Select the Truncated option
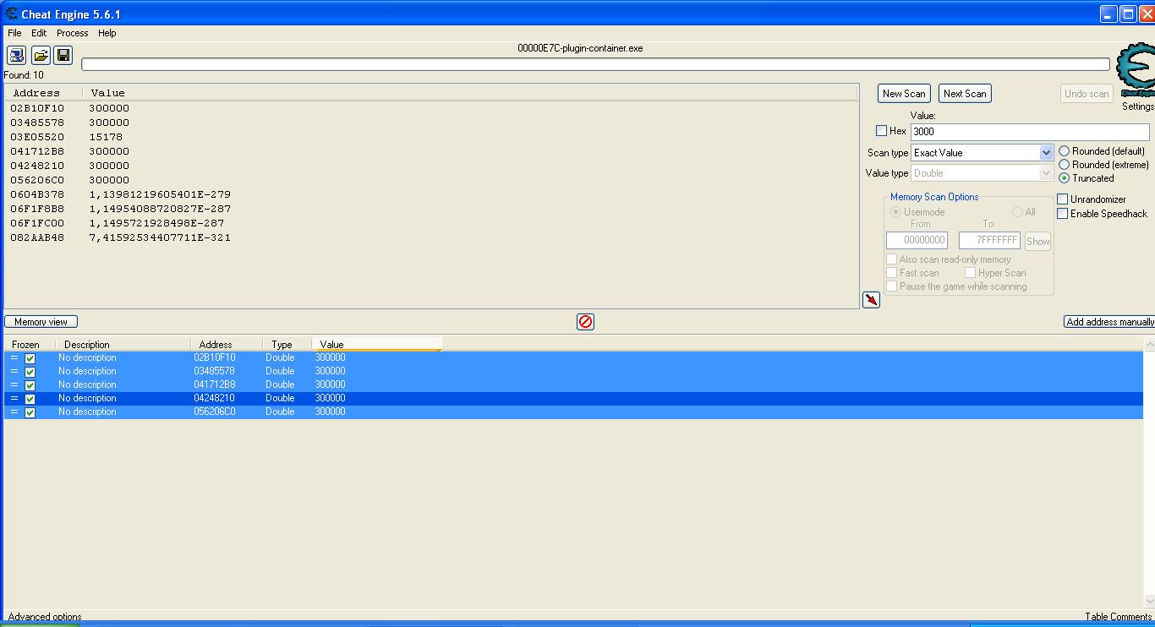Viewport: 1155px width, 627px height. click(1065, 178)
